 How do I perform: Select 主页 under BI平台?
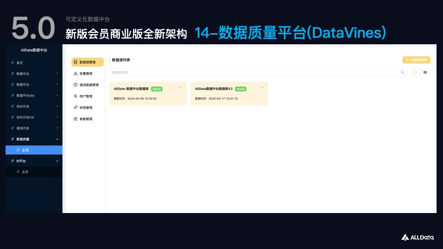coord(34,172)
